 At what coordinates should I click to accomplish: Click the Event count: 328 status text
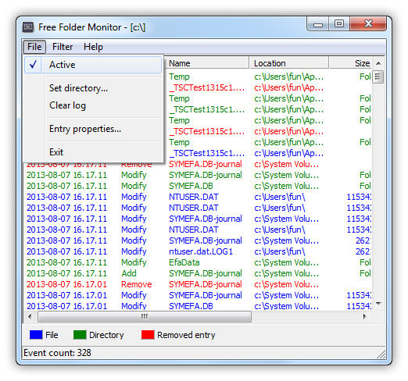coord(57,353)
